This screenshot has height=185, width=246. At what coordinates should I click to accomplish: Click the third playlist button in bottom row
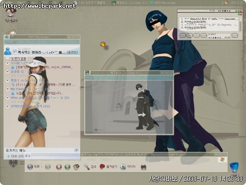click(196, 36)
